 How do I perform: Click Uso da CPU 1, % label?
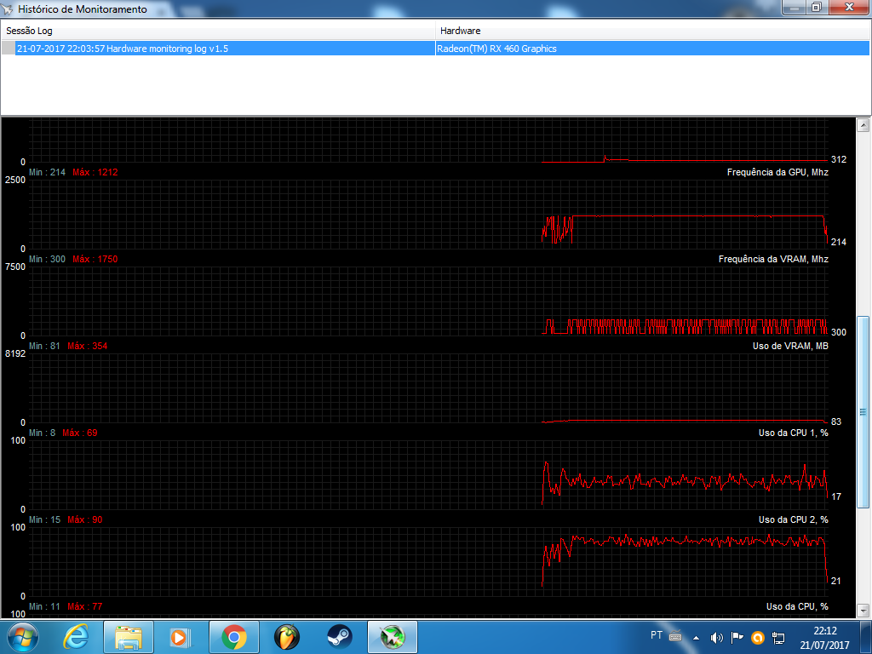793,433
